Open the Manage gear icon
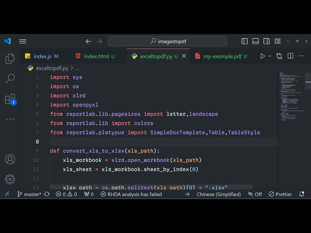The image size is (311, 233). click(10, 179)
